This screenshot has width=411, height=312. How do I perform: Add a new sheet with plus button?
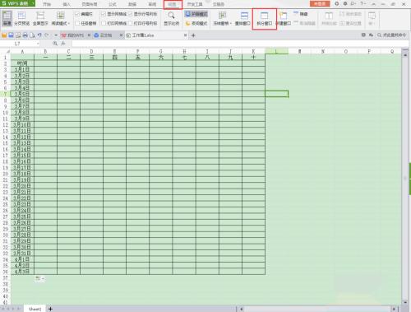[x=50, y=309]
